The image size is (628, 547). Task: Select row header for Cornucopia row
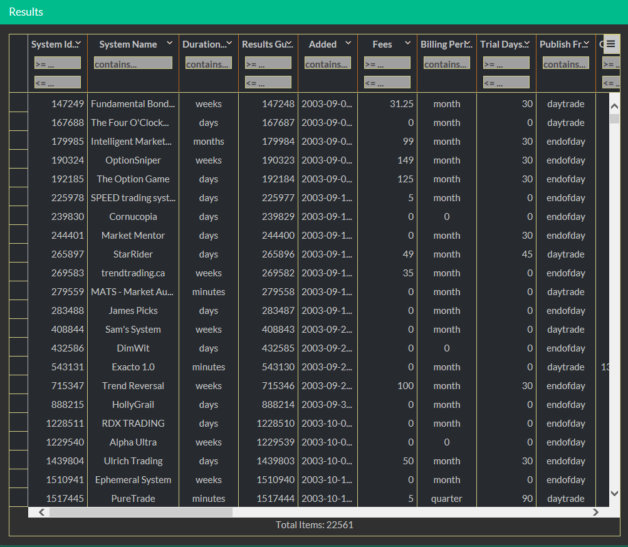coord(18,216)
